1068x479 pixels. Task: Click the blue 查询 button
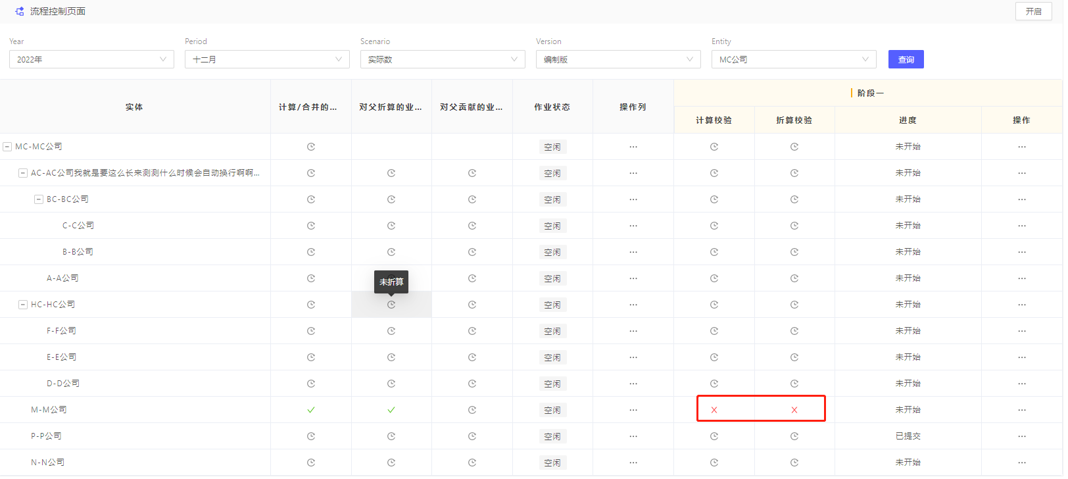point(906,59)
